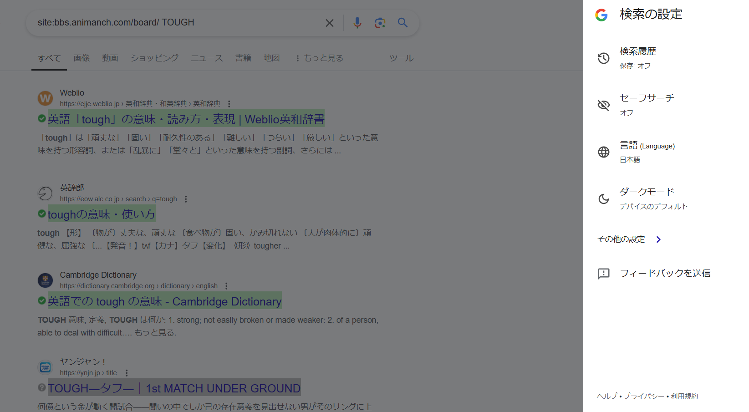Open Google Lens image search icon
The image size is (749, 412).
[380, 23]
